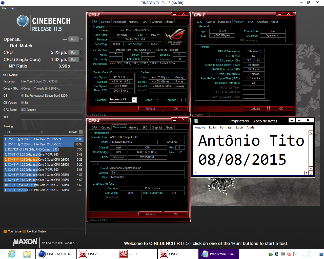This screenshot has width=324, height=259.
Task: Click the brown Identical System legend swatch
Action: 24,231
